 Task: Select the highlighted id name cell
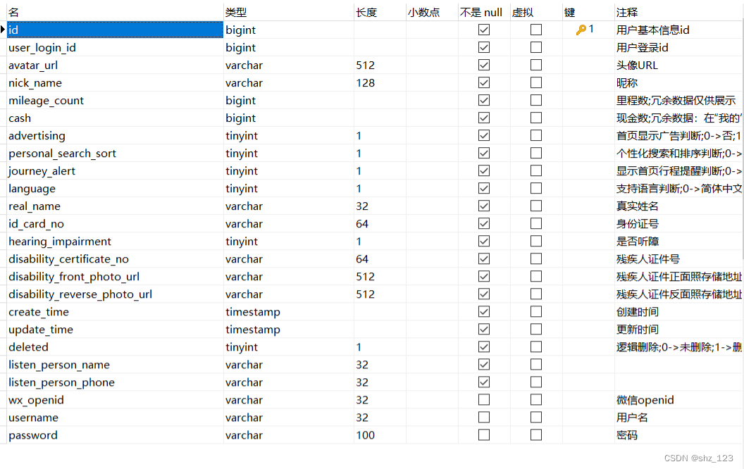pos(115,30)
